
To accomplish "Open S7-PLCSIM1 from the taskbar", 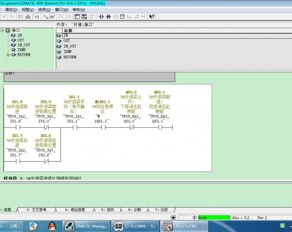I will coord(136,226).
